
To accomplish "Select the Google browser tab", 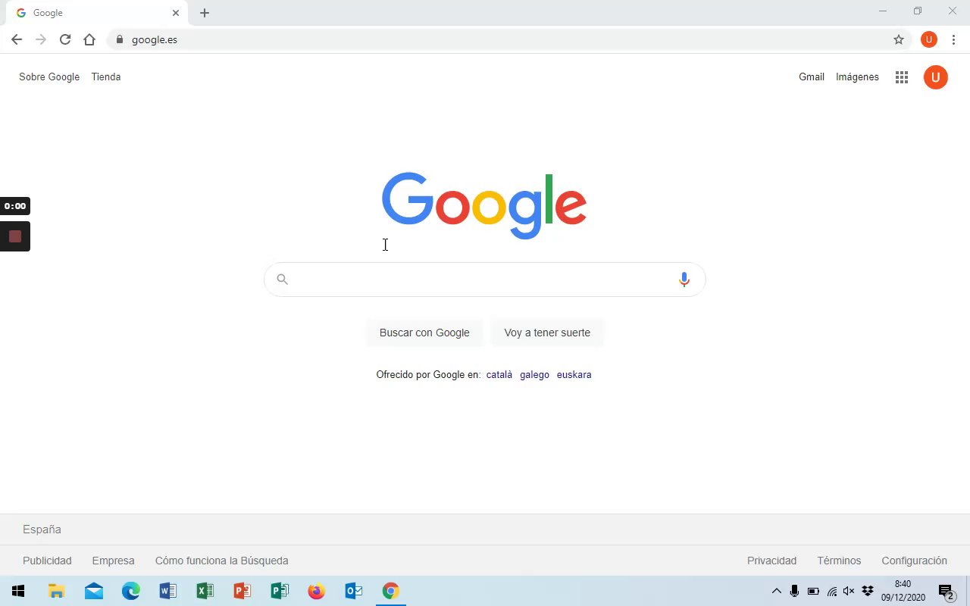I will [x=95, y=13].
